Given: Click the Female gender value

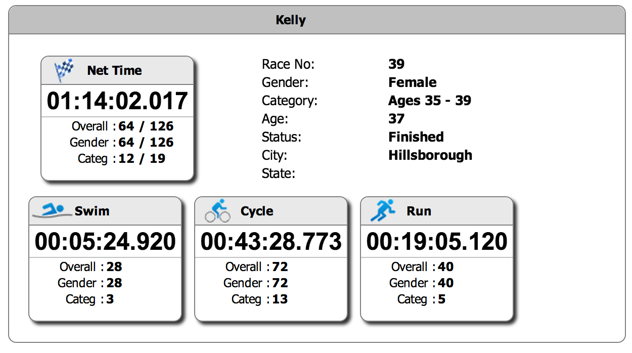Looking at the screenshot, I should (413, 82).
